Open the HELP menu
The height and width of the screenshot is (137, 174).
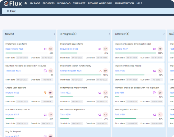pyautogui.click(x=139, y=3)
